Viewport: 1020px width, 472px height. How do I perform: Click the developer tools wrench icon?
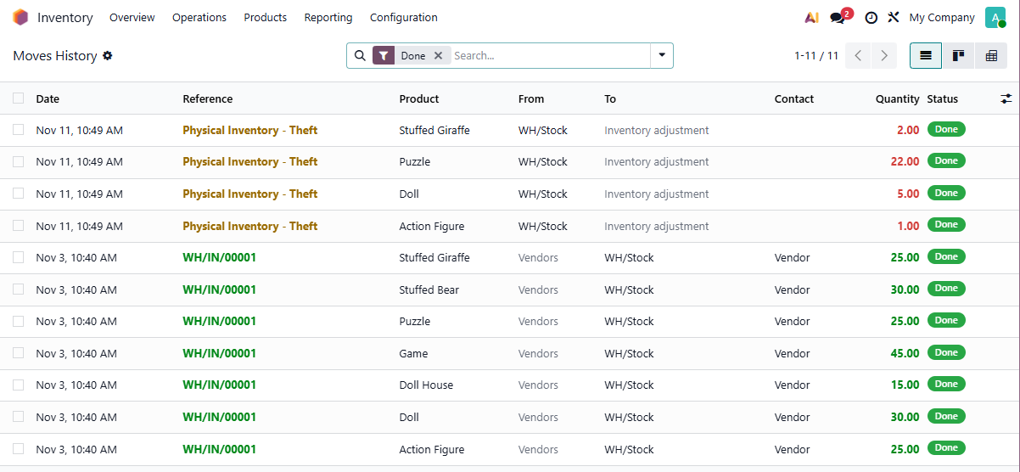pos(894,18)
